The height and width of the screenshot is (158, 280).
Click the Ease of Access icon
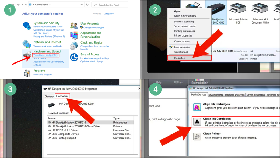coord(74,57)
